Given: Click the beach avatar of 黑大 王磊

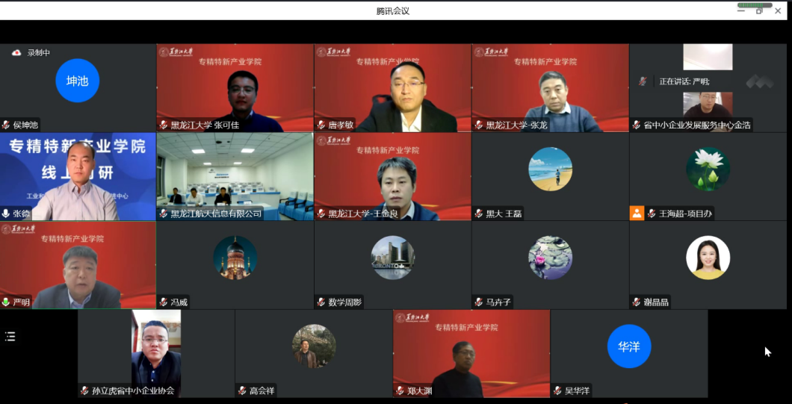Looking at the screenshot, I should (550, 169).
